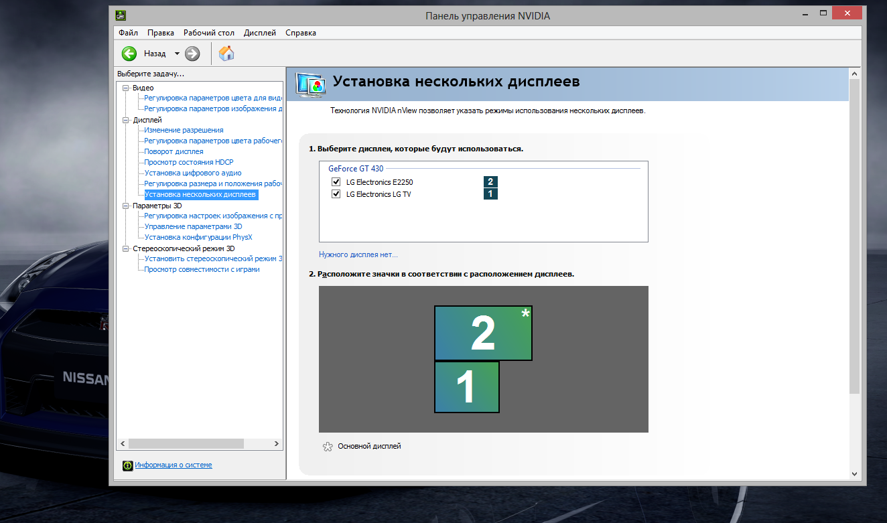The width and height of the screenshot is (887, 523).
Task: Select display 2 thumbnail in arrangement
Action: 483,333
